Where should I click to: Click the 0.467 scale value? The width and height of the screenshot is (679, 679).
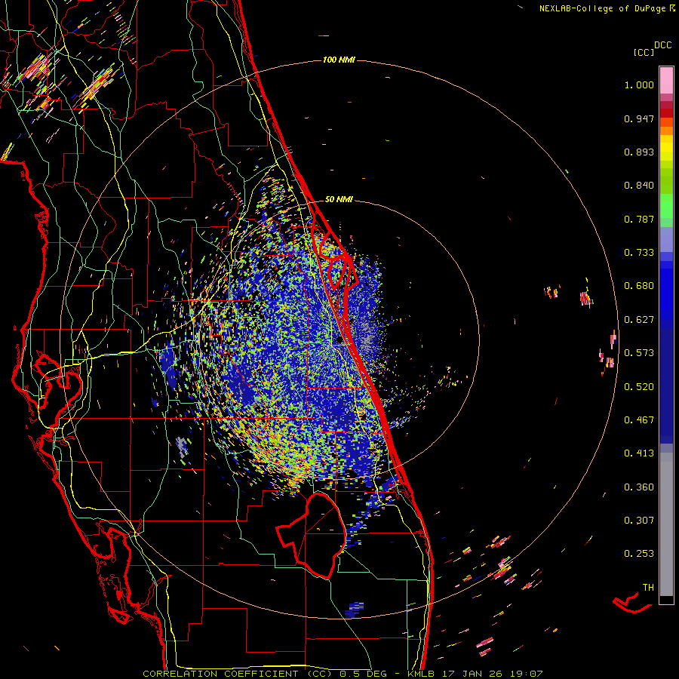click(639, 420)
